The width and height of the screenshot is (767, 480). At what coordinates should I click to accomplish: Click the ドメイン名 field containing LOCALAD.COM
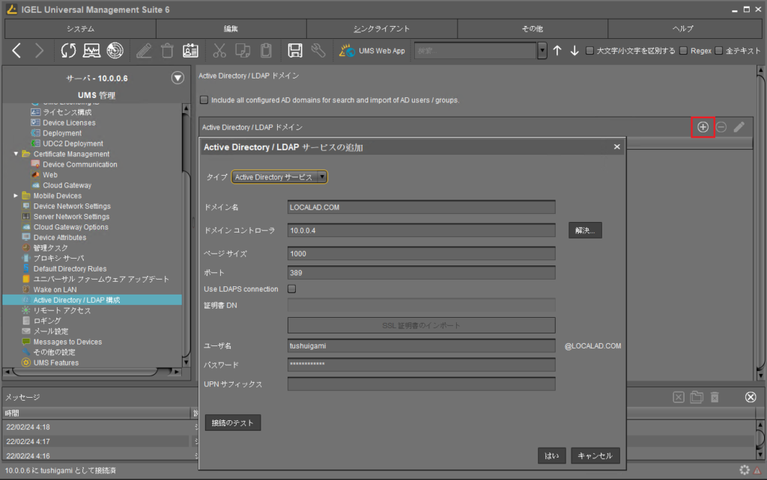(x=421, y=207)
